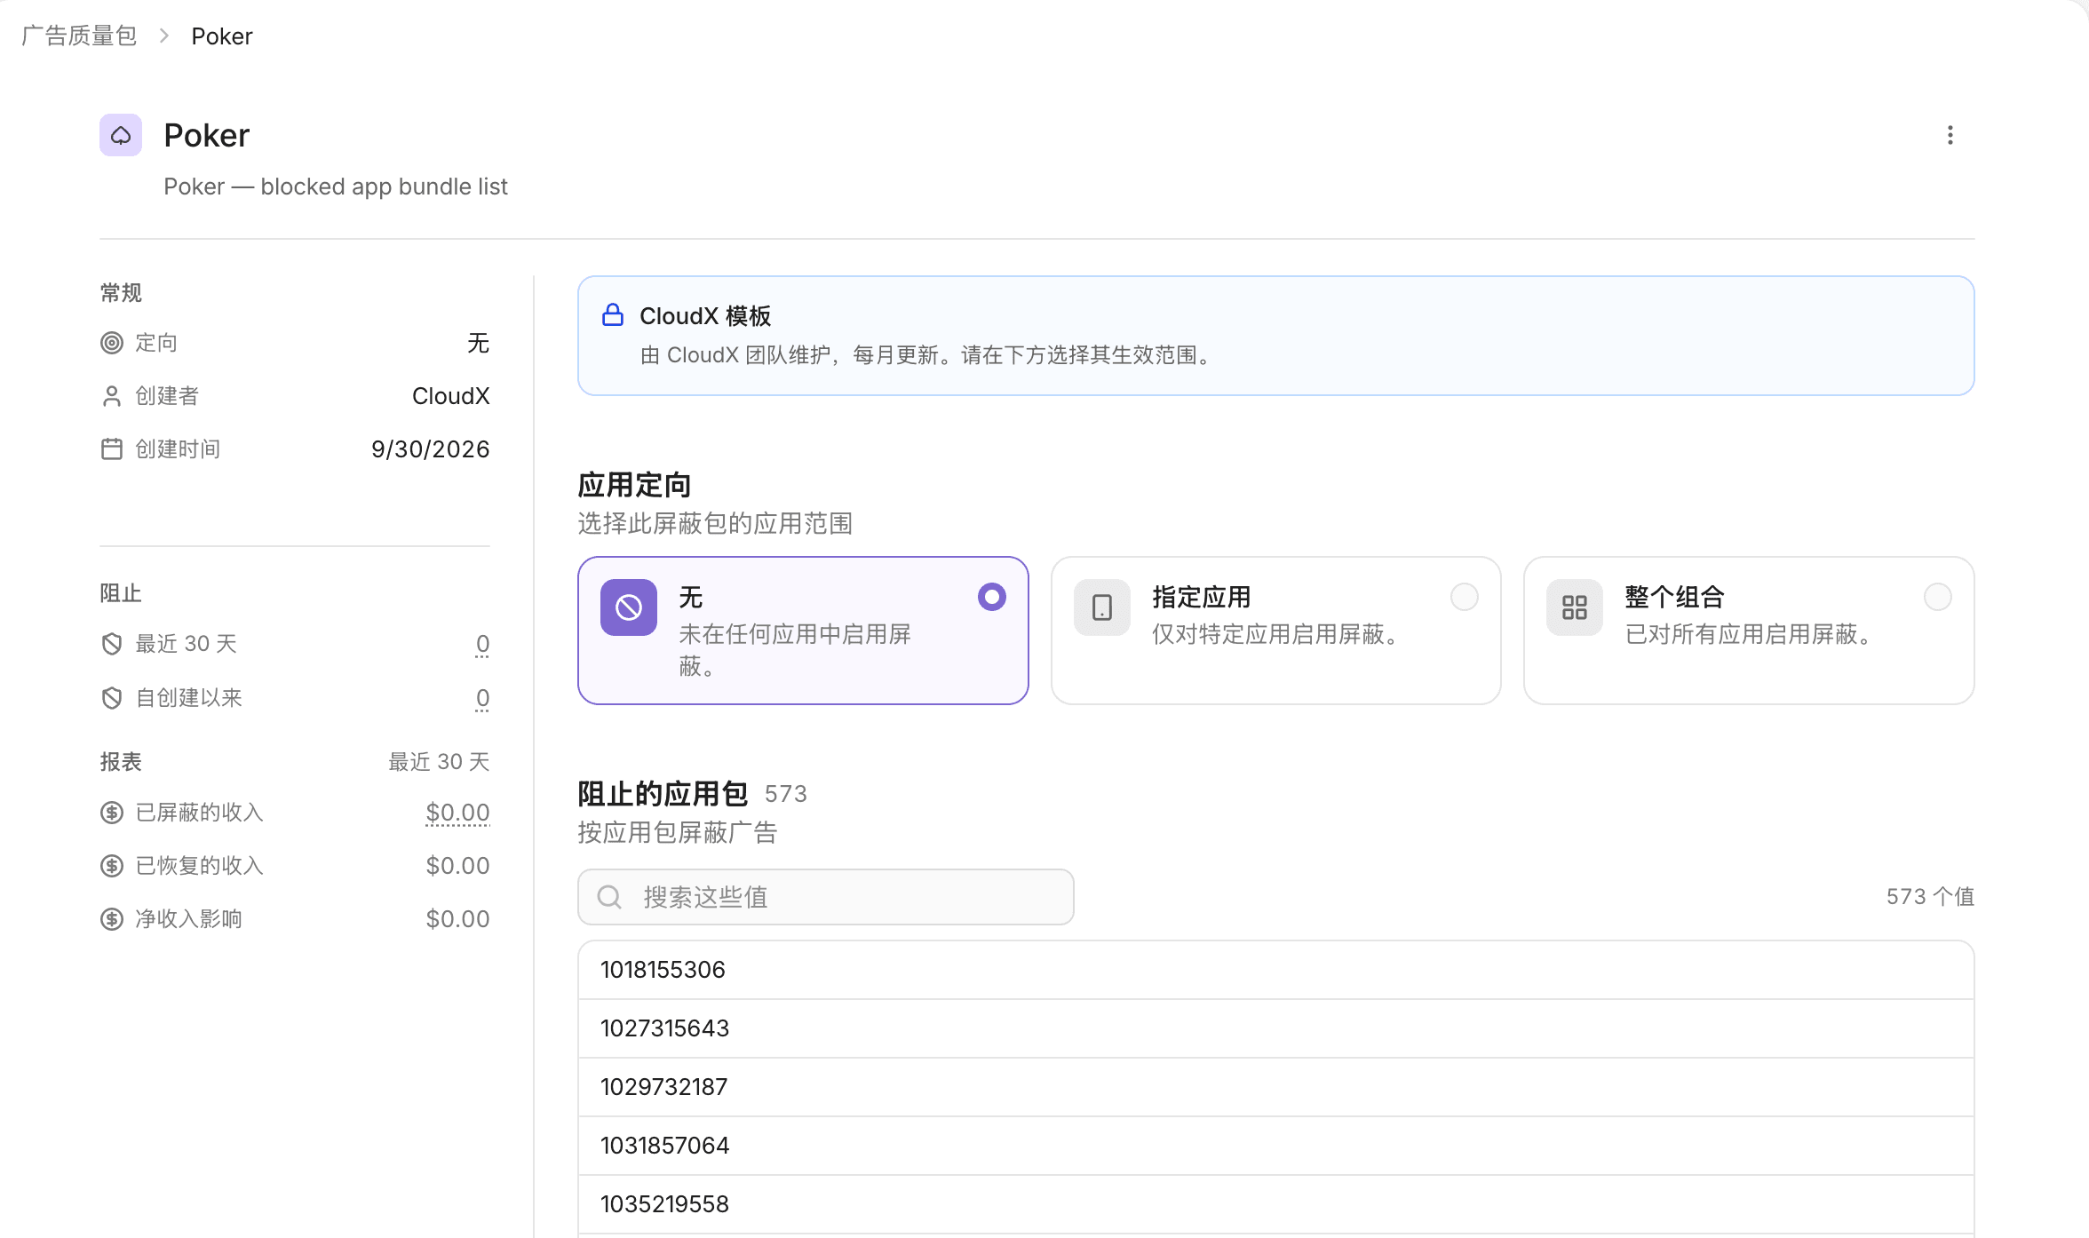The height and width of the screenshot is (1238, 2089).
Task: Click the magnifier icon in search box
Action: (609, 897)
